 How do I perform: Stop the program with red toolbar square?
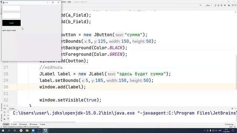pos(225,5)
